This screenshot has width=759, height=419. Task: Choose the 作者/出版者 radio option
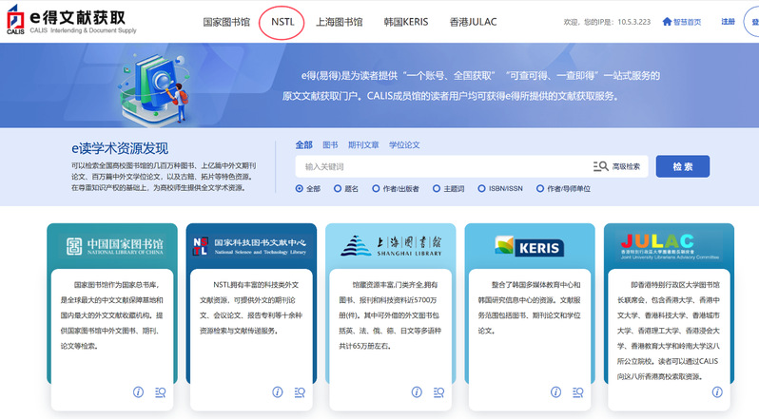[x=376, y=189]
